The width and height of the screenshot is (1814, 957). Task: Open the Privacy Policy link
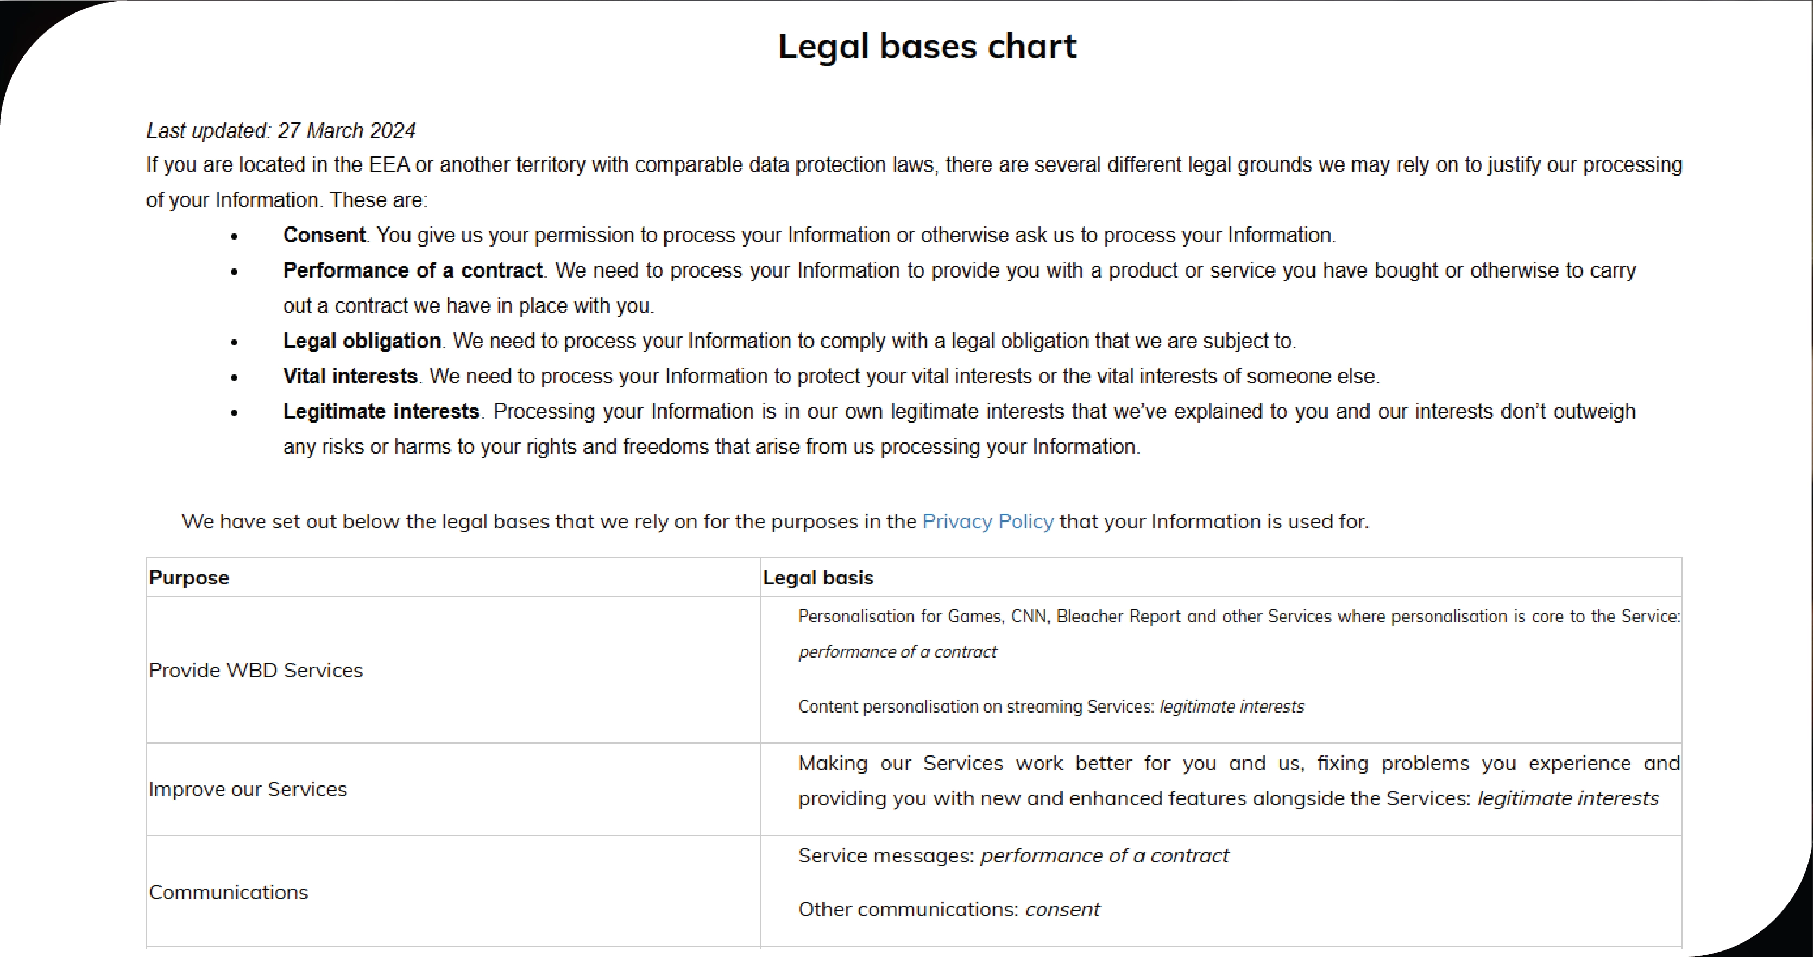click(987, 522)
